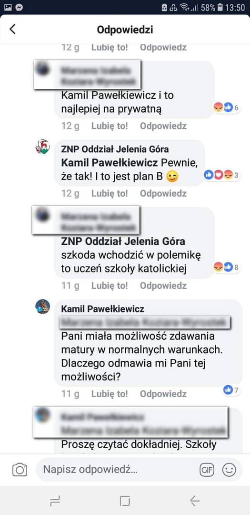Tap Android recent apps navigation button
The image size is (250, 515).
point(55,501)
